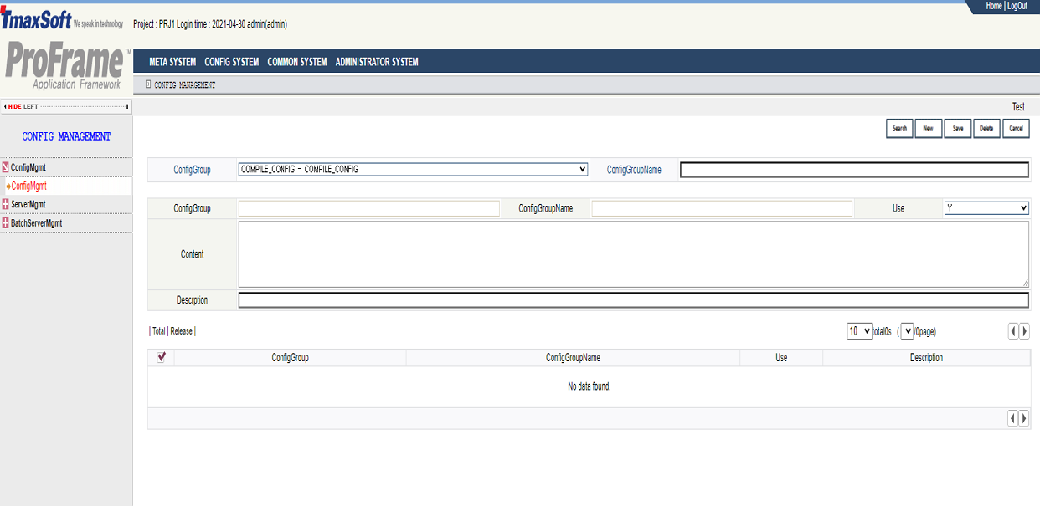Hide the left sidebar panel
Screen dimensions: 1040x506
(x=23, y=106)
